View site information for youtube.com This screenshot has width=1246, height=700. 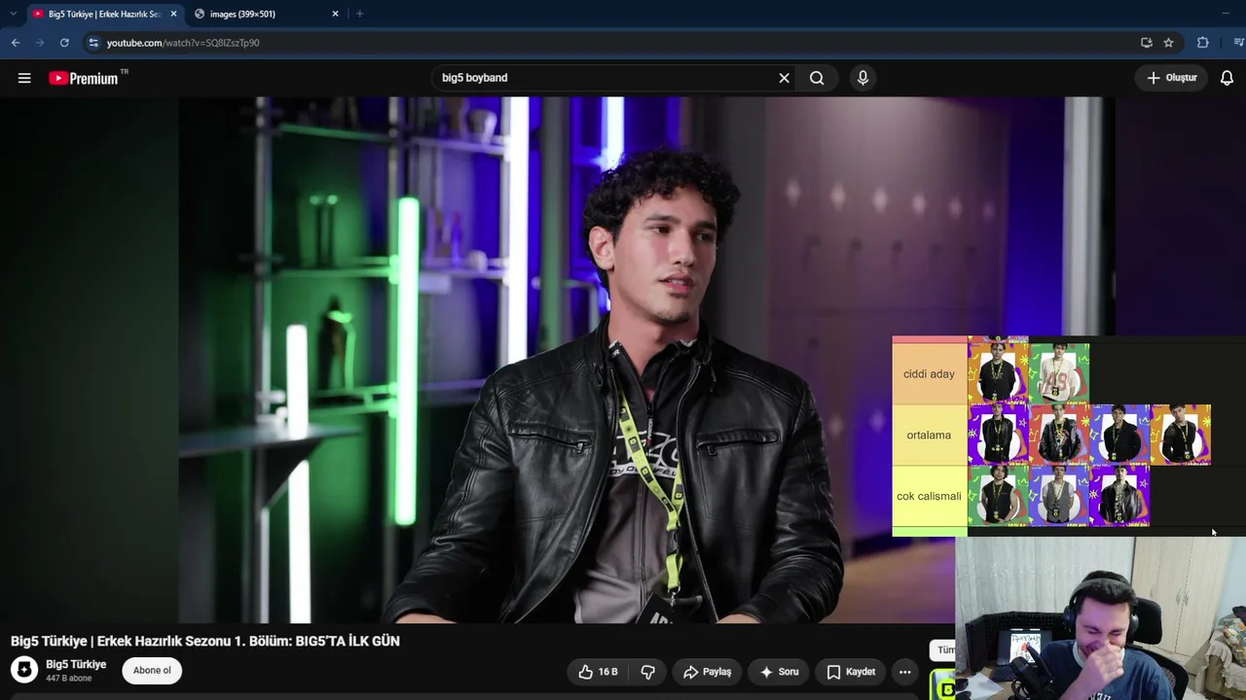tap(92, 43)
